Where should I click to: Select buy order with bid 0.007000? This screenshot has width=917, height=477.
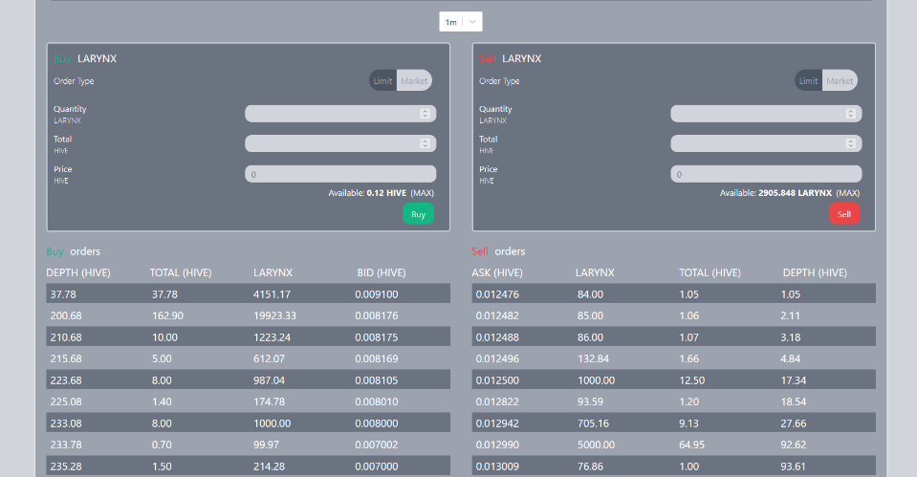coord(248,466)
